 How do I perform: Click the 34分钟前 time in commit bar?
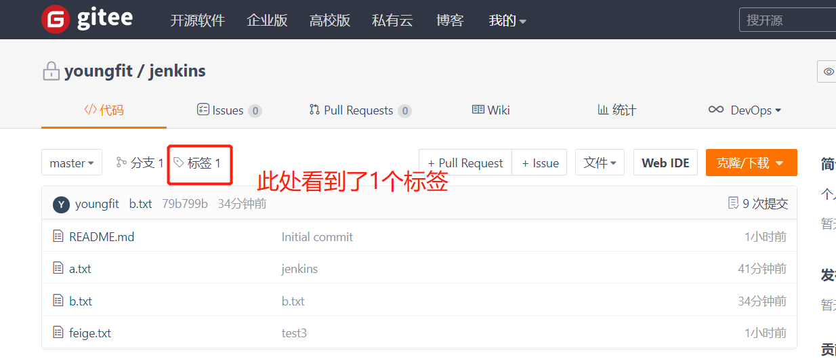coord(242,204)
